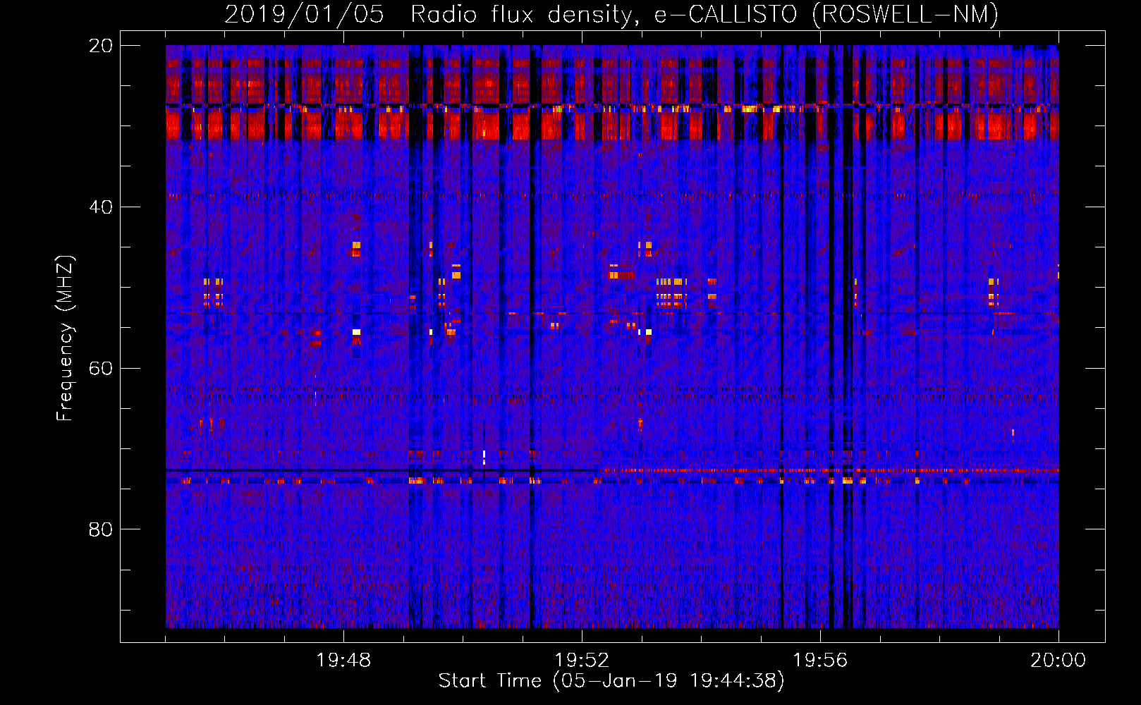Click the 'Frequency (MHZ)' axis label
This screenshot has width=1141, height=705.
coord(65,338)
